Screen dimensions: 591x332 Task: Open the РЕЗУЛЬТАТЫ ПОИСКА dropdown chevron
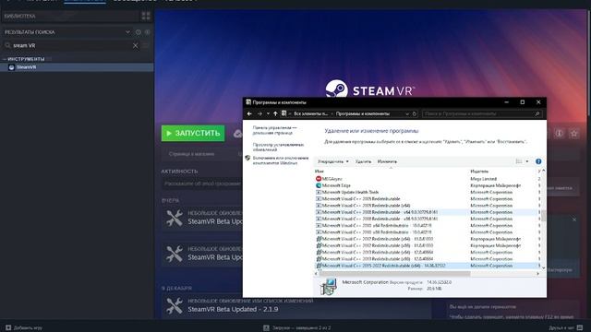[127, 32]
